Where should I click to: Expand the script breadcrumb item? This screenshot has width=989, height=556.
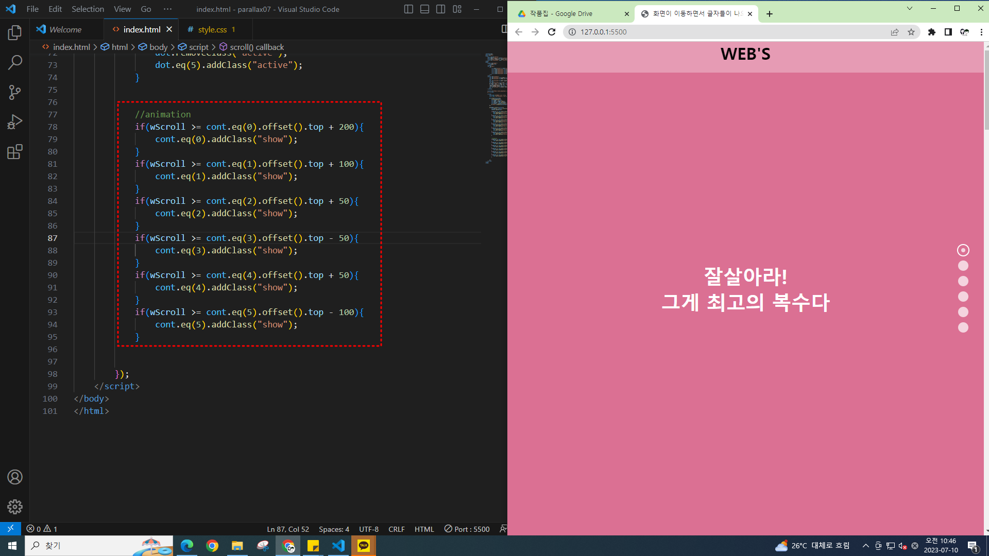click(198, 47)
